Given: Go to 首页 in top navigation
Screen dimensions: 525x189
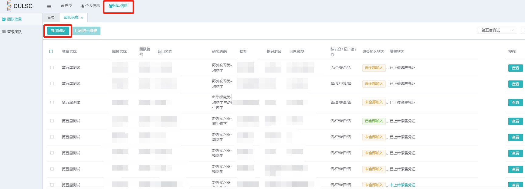Looking at the screenshot, I should click(66, 6).
